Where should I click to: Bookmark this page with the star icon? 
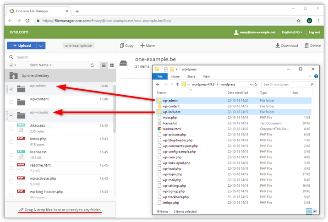click(299, 21)
